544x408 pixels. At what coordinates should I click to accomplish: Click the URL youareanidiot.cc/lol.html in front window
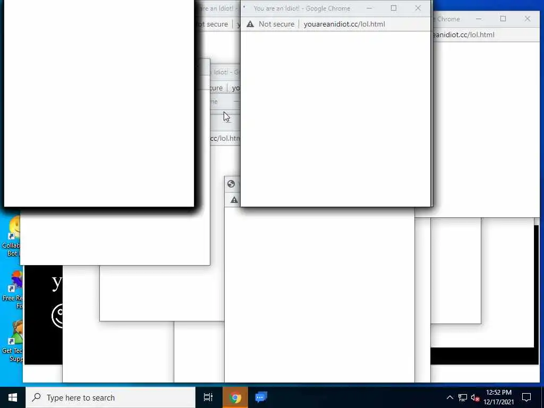pos(344,24)
